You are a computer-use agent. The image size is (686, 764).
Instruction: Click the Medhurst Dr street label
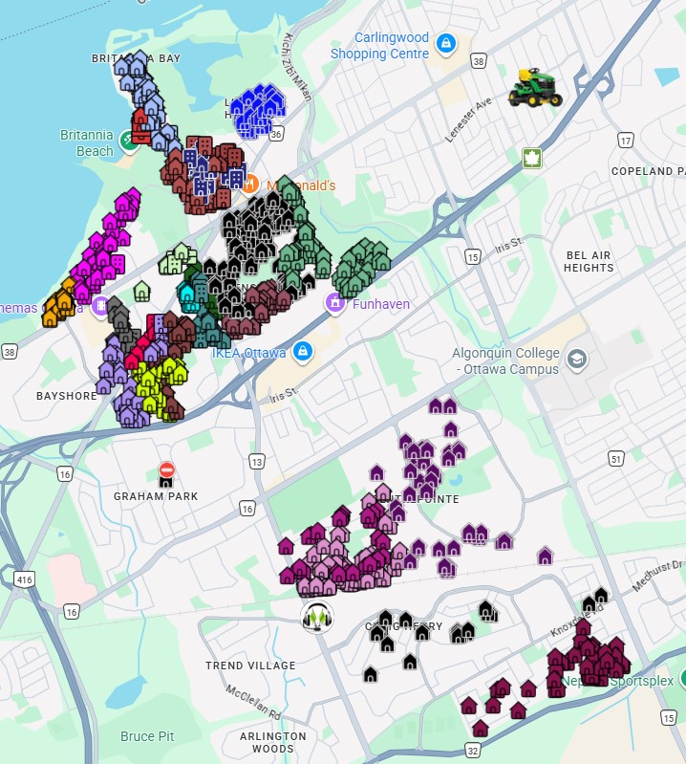point(658,576)
